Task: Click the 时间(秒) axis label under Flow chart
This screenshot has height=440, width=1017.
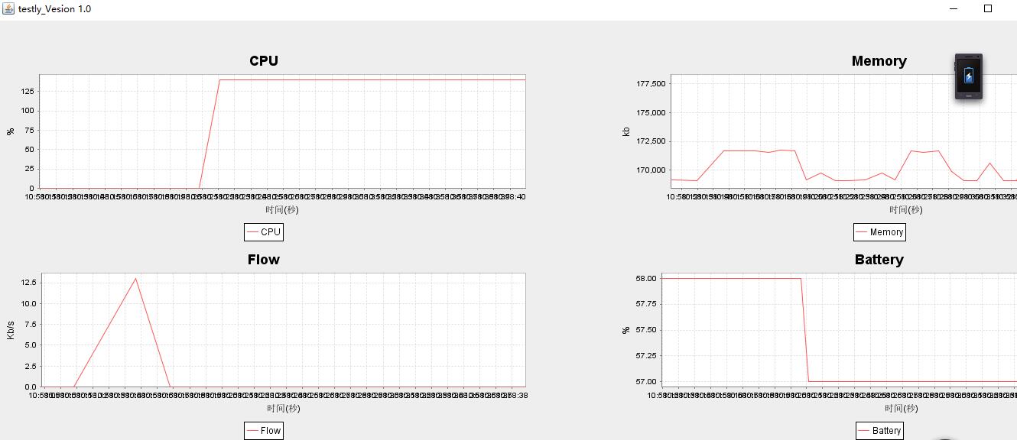Action: 283,408
